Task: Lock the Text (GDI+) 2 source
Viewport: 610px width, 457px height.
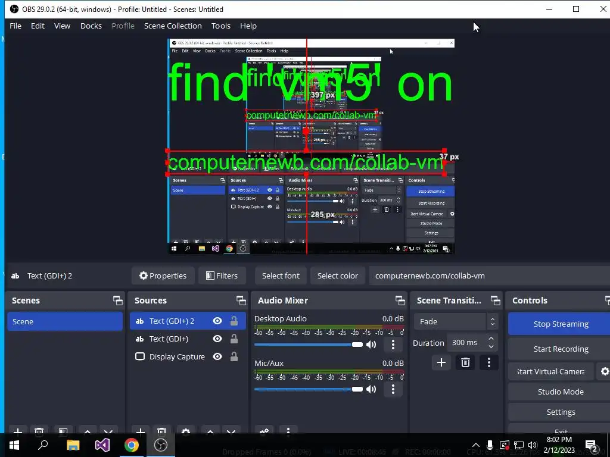Action: click(x=234, y=321)
